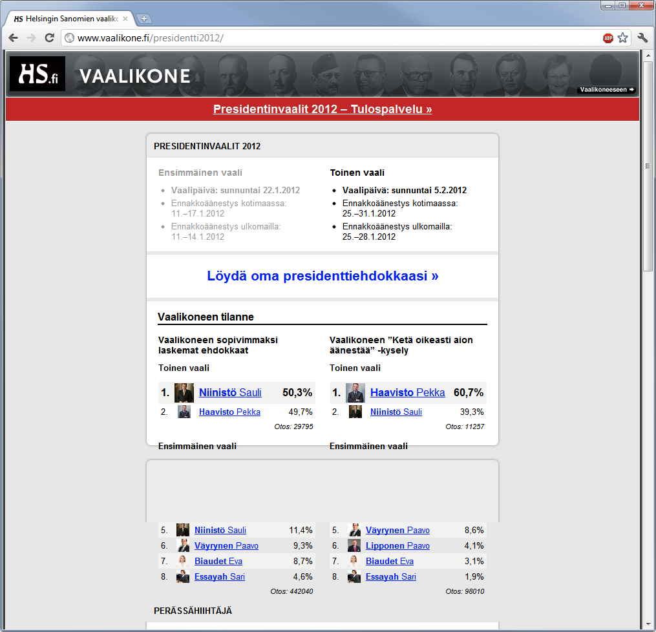Open Presidentinvaalit 2012 – Tulospalvelu link
The image size is (656, 632).
[322, 109]
